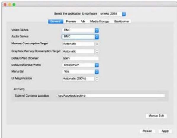Screen dimensions: 177x138
Task: Click the Menu Bar label
Action: point(17,71)
